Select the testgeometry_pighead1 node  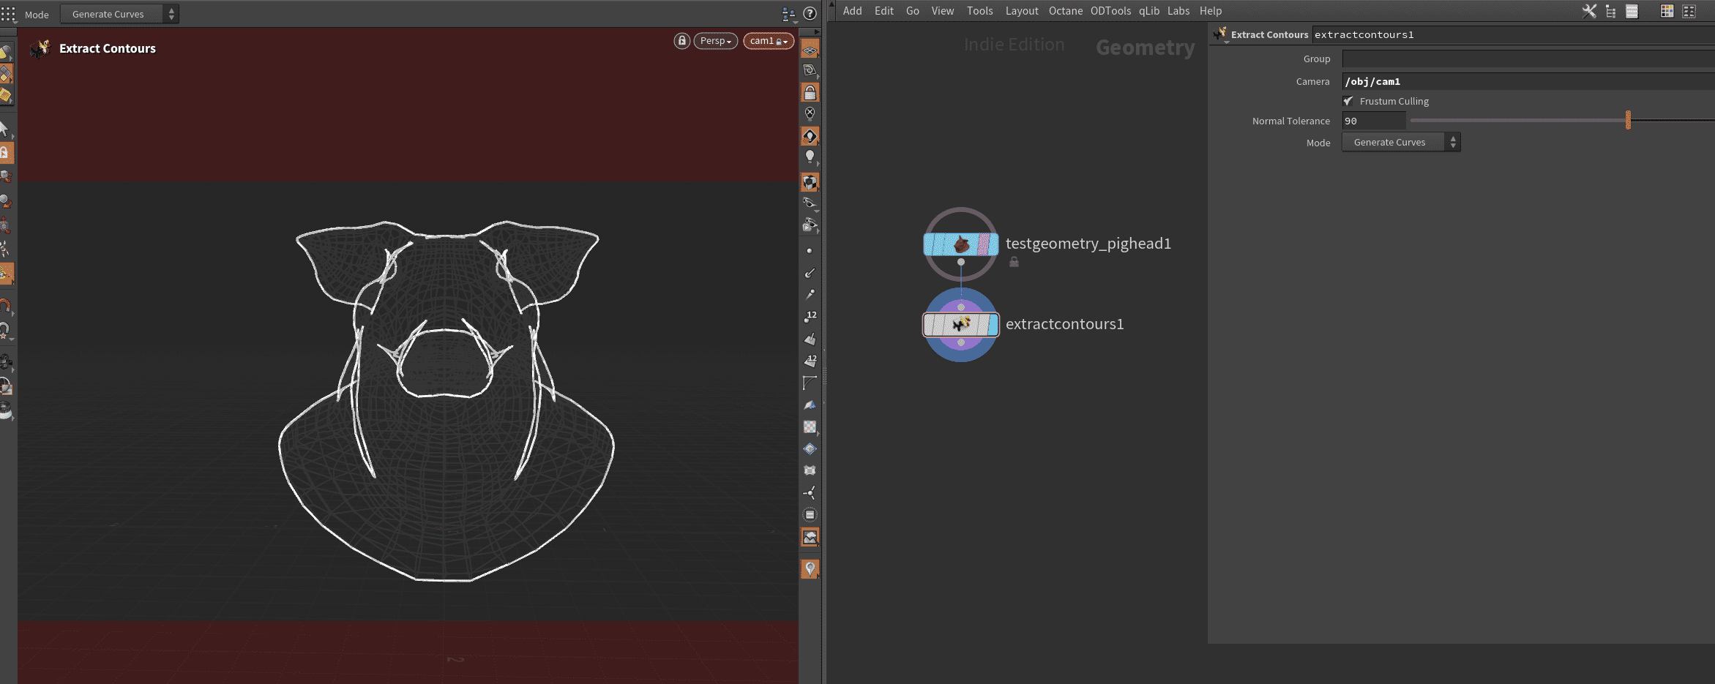960,244
